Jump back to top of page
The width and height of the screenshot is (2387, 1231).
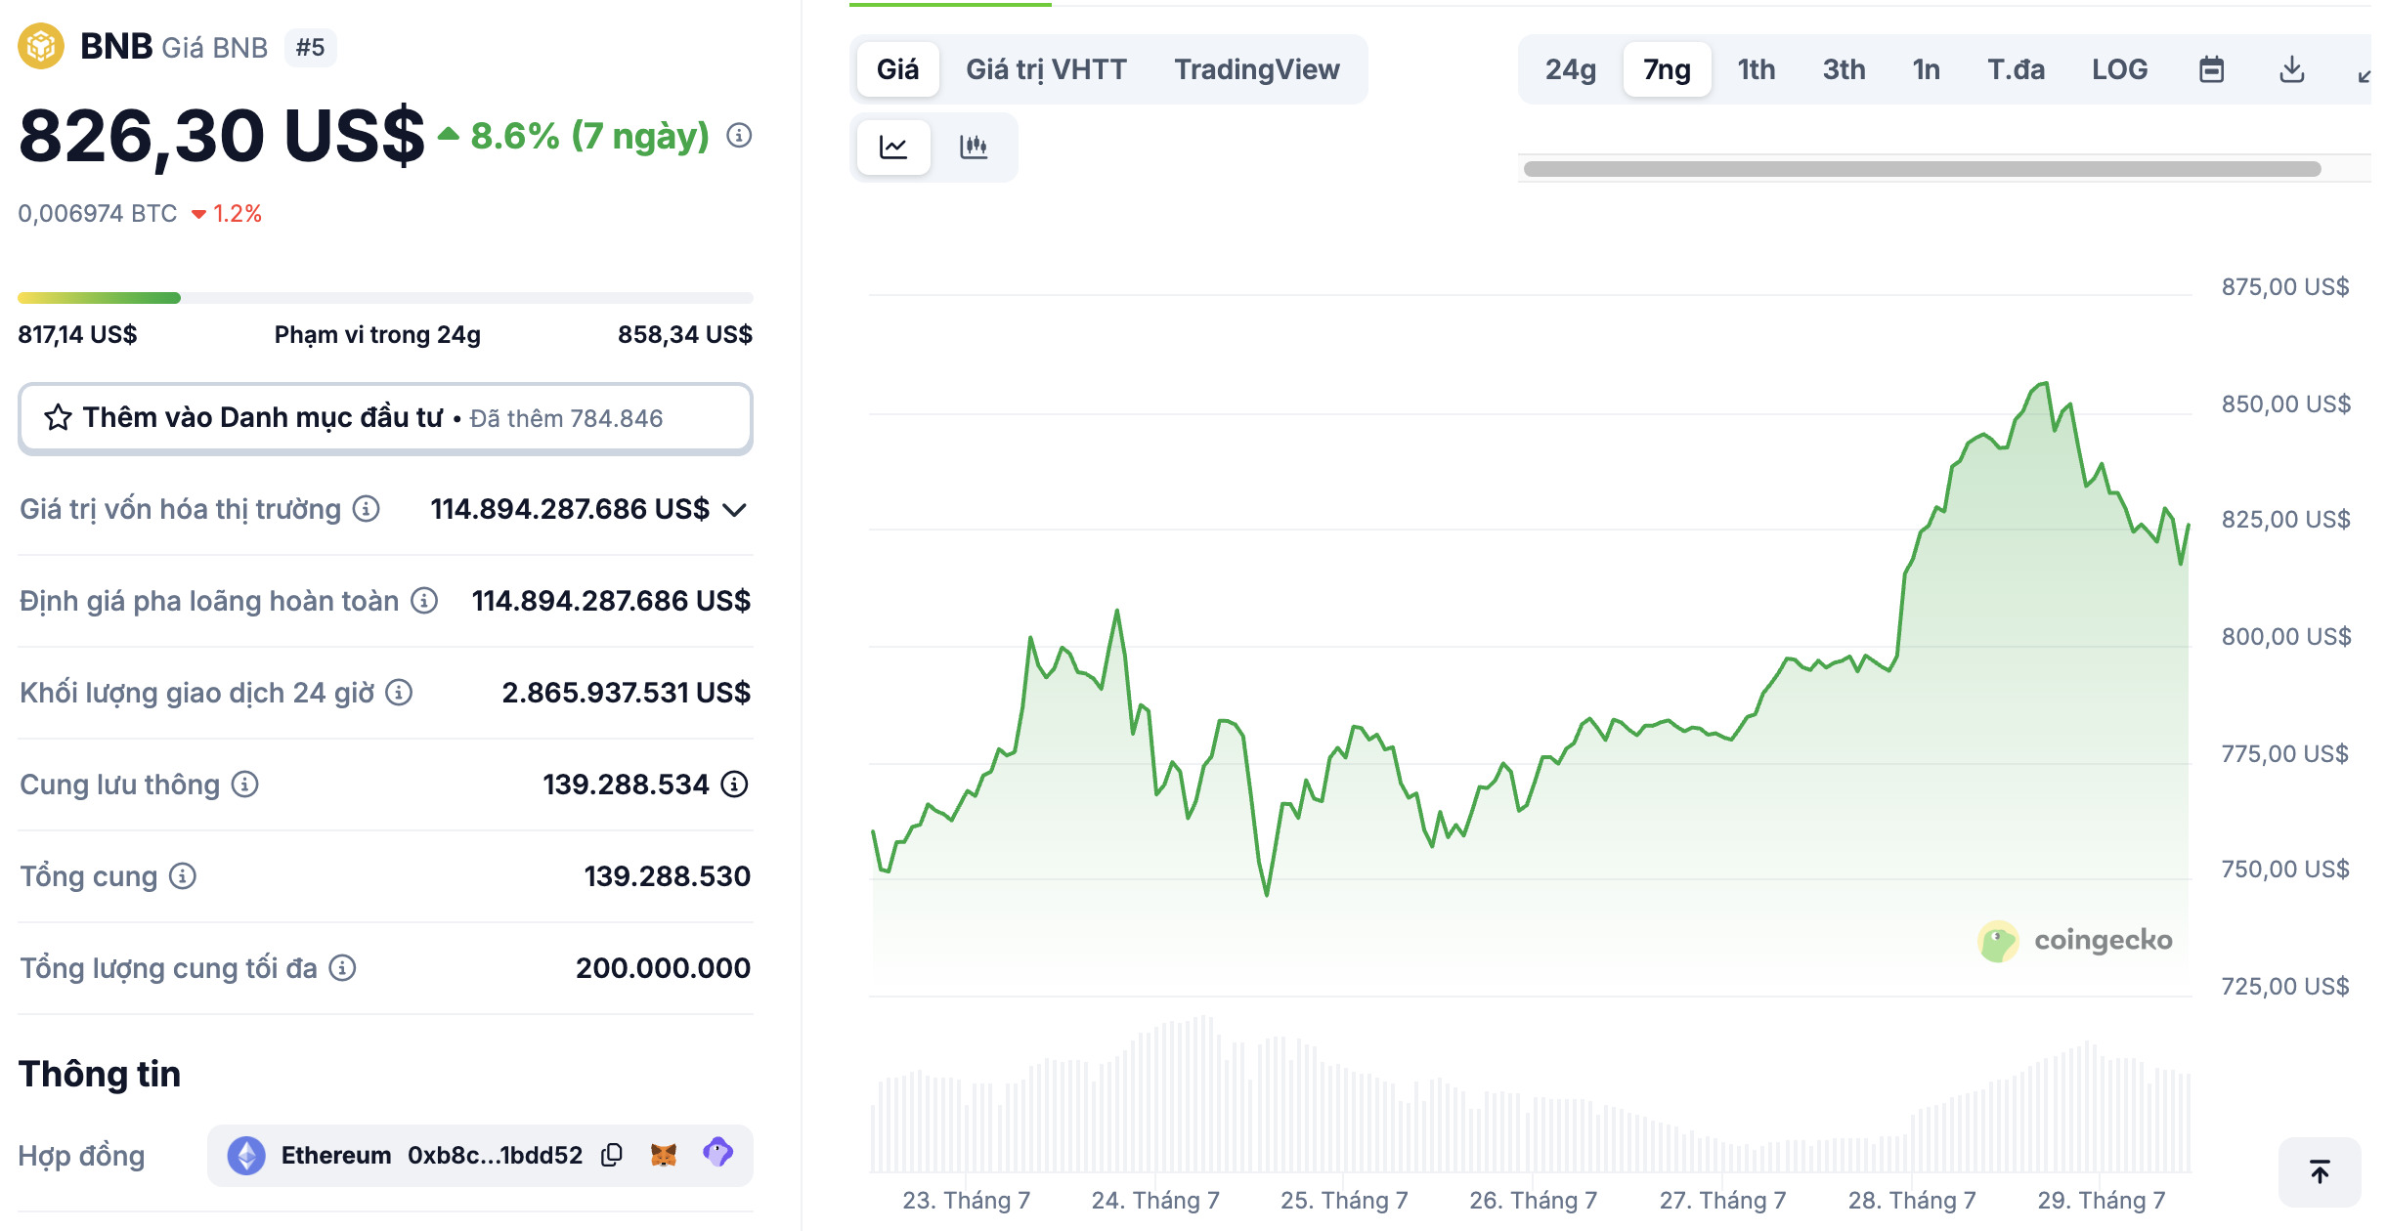tap(2320, 1171)
